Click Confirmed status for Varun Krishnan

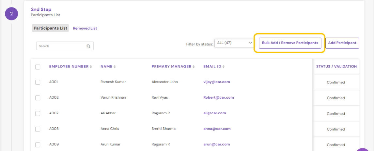pyautogui.click(x=336, y=98)
